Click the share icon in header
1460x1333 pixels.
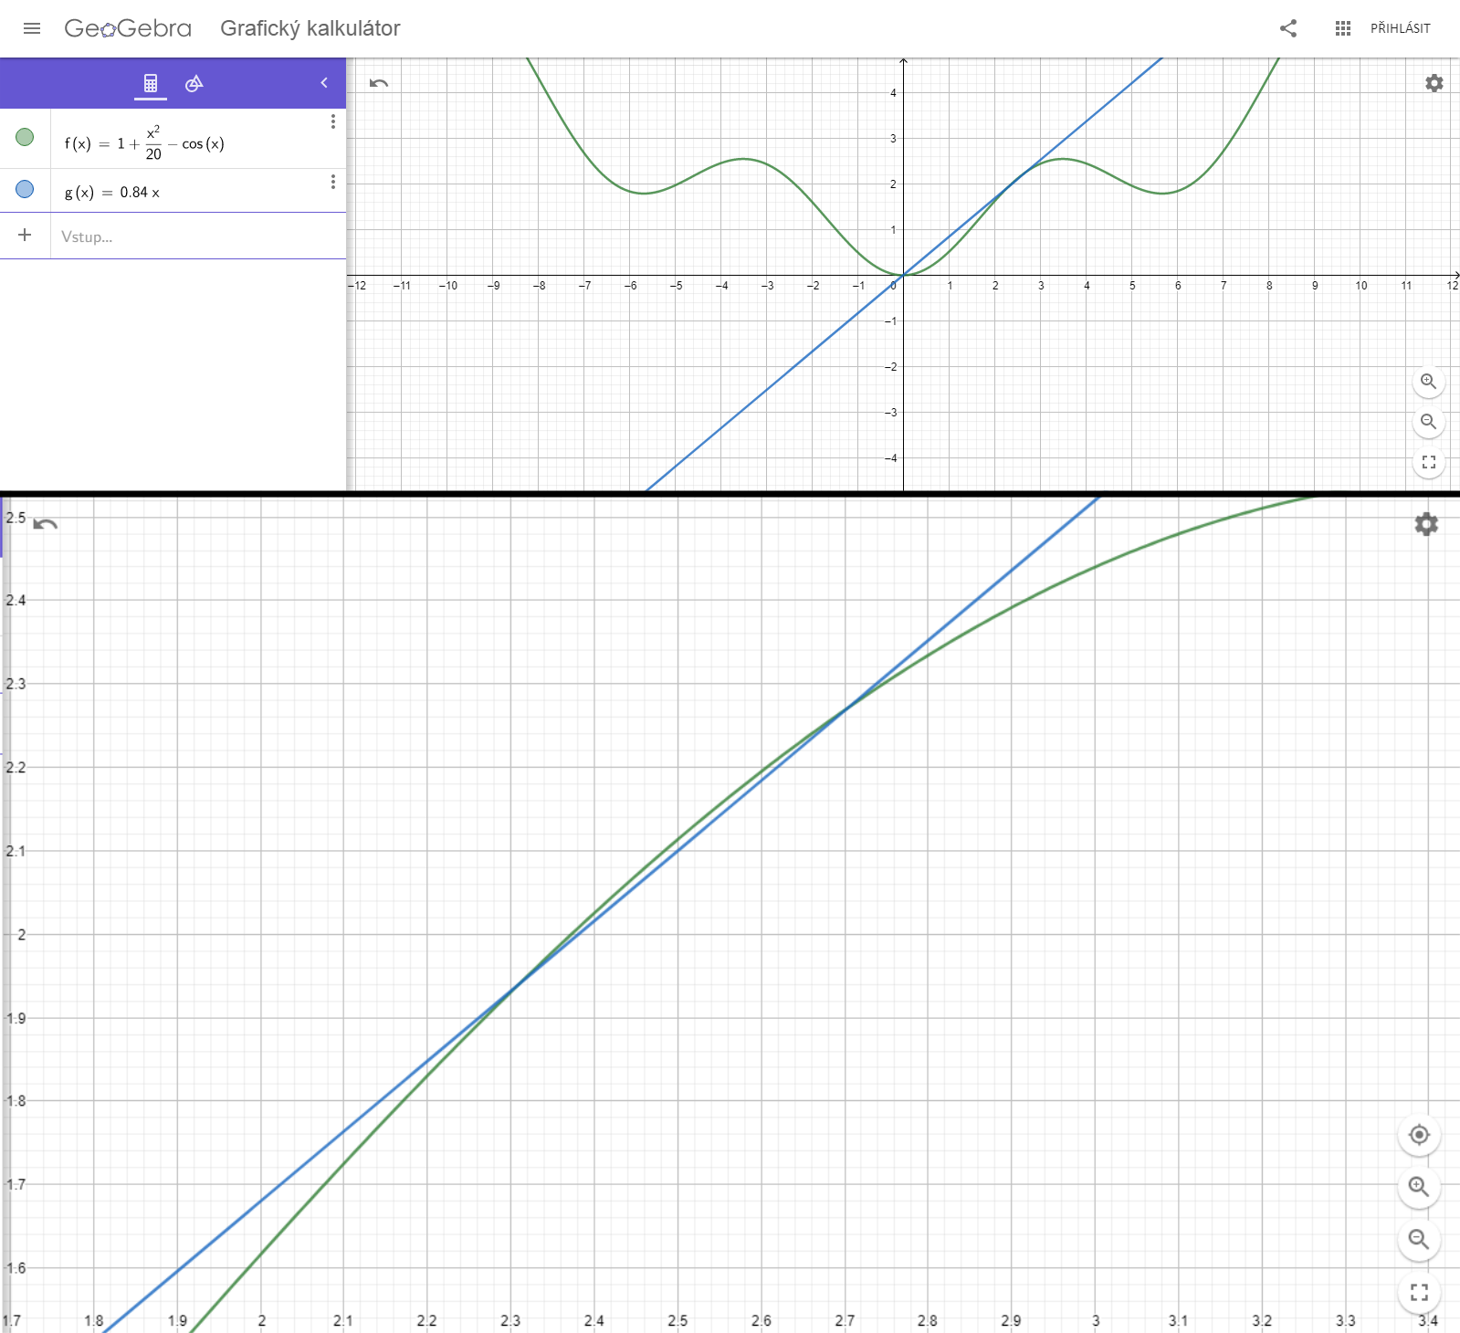pos(1288,28)
